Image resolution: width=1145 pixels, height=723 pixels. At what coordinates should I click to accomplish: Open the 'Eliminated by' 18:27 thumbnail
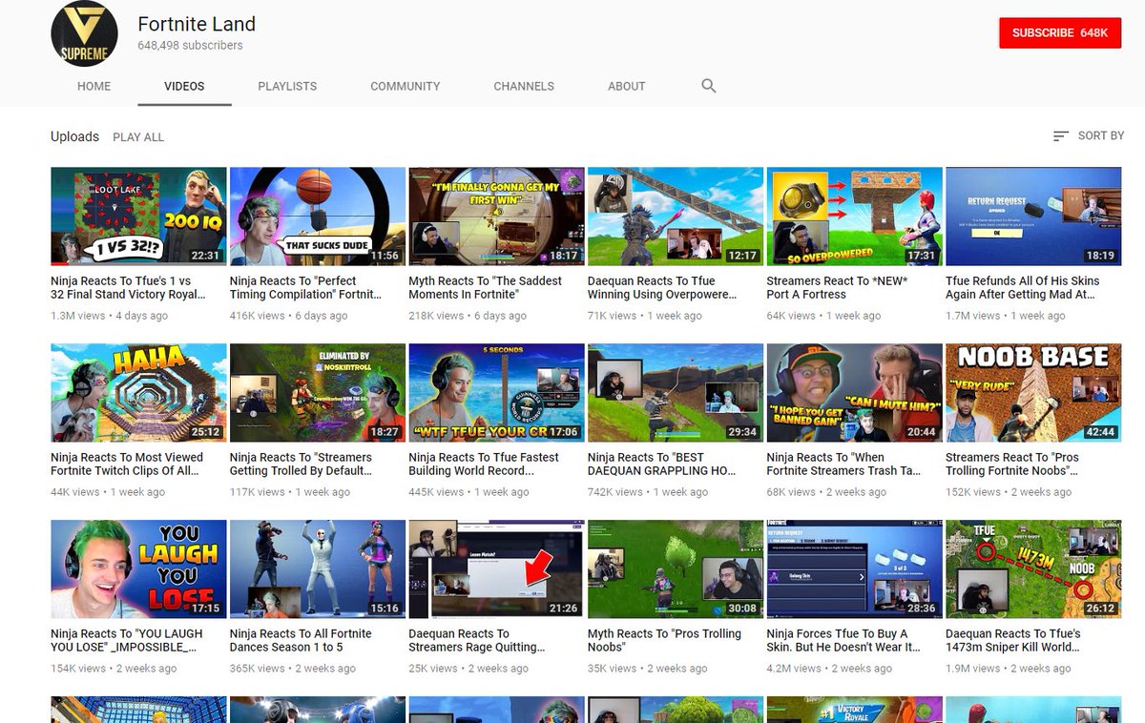point(318,393)
